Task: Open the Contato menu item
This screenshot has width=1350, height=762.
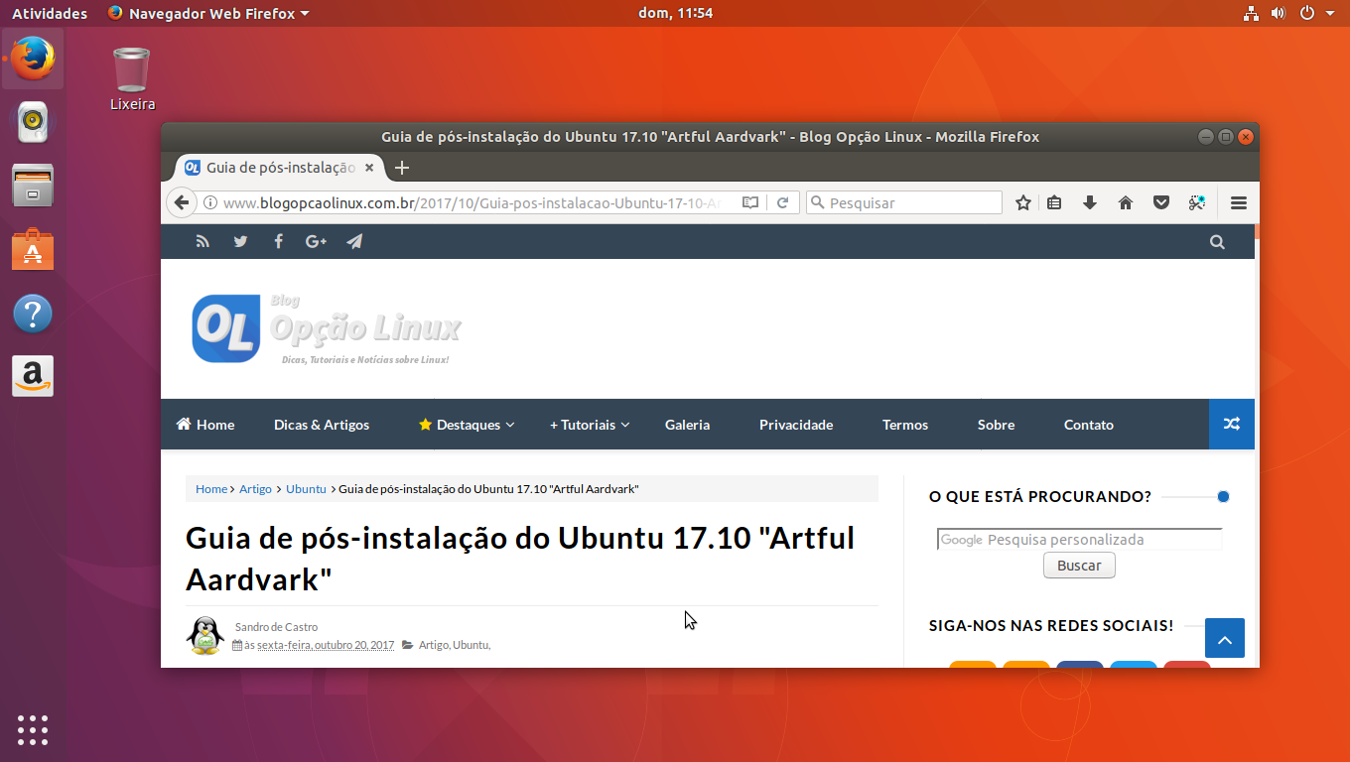Action: pos(1089,425)
